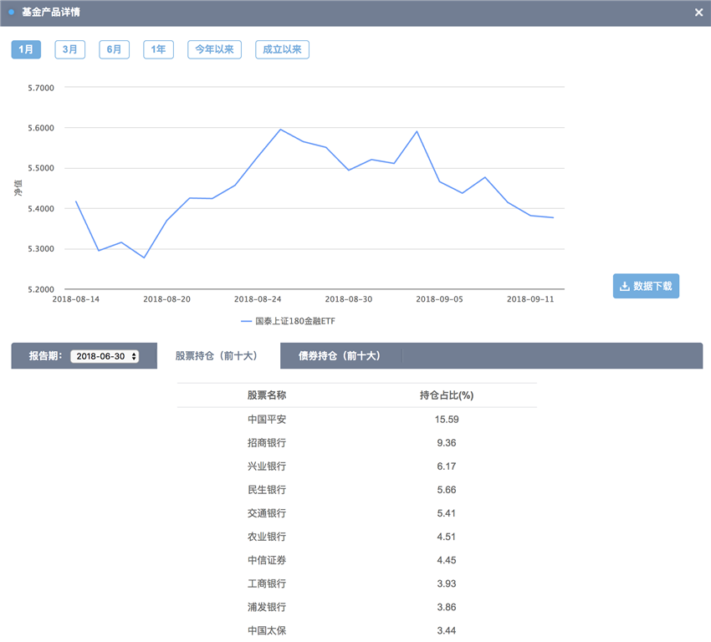Viewport: 711px width, 642px height.
Task: Open the 股票持仓（前十大） tab
Action: pos(216,356)
